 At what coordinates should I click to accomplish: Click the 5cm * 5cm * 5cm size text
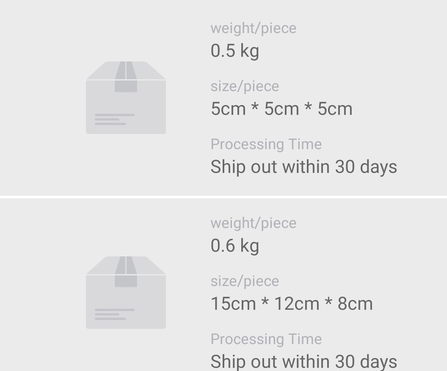pyautogui.click(x=282, y=109)
